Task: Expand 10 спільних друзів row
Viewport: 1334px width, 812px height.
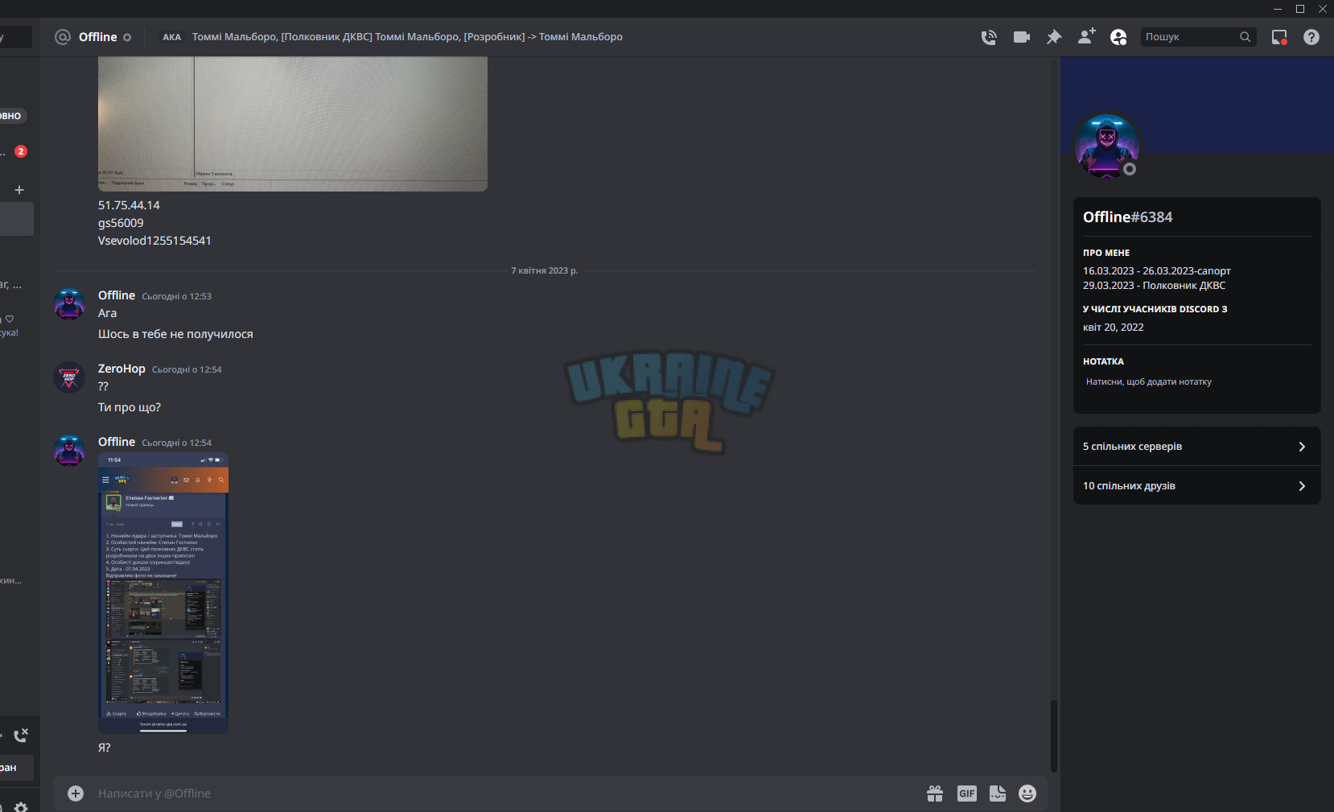Action: click(1197, 486)
